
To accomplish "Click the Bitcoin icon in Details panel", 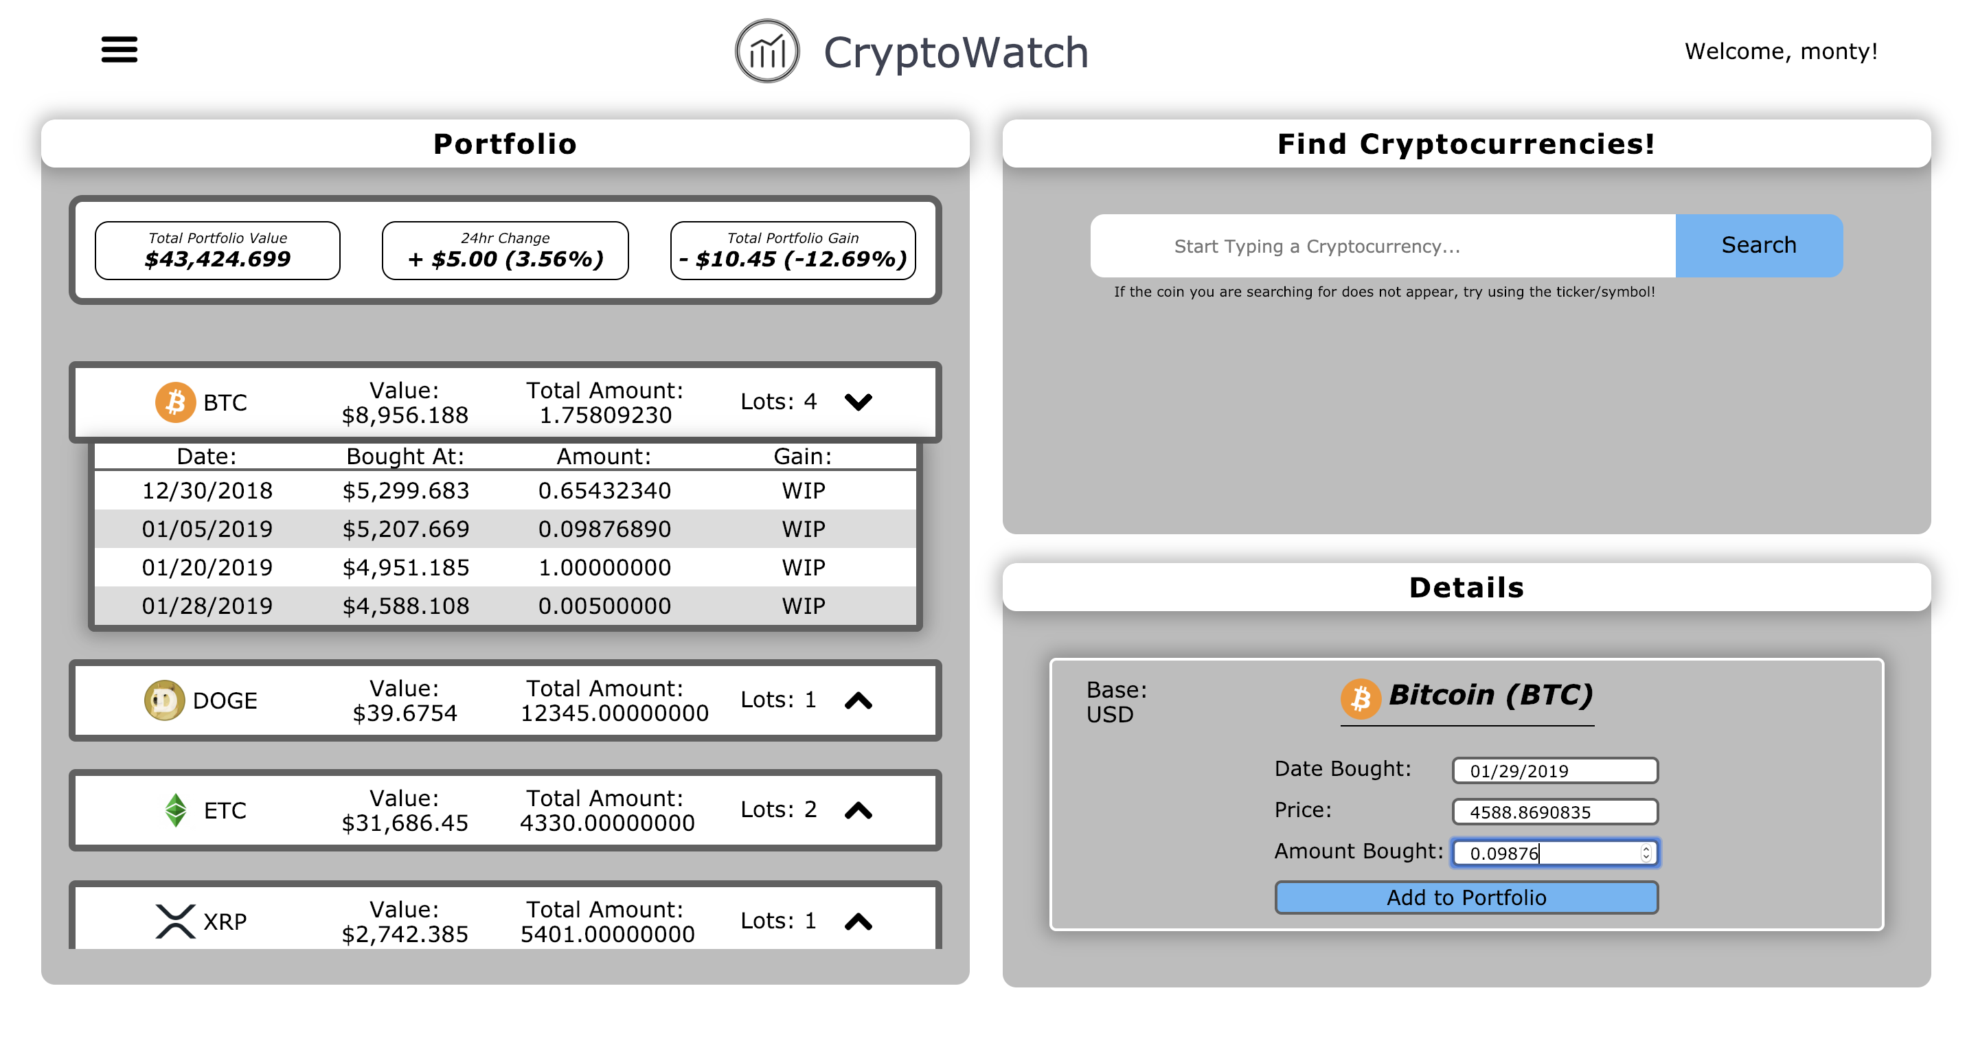I will pos(1360,697).
